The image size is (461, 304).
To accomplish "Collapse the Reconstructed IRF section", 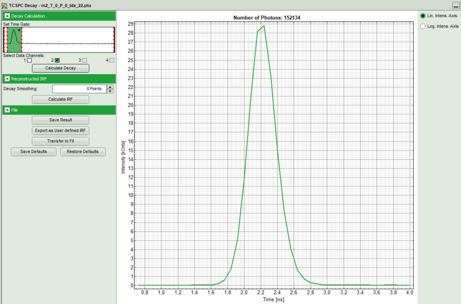I will click(x=6, y=78).
